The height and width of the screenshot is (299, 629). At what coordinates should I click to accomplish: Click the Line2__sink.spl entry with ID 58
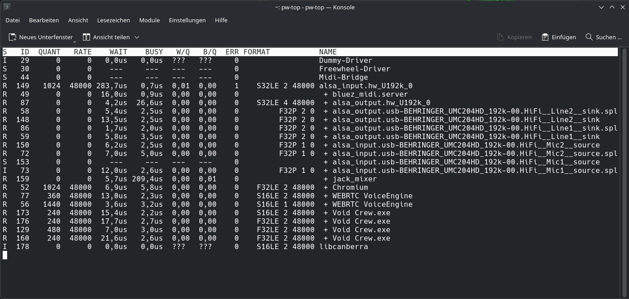point(470,111)
